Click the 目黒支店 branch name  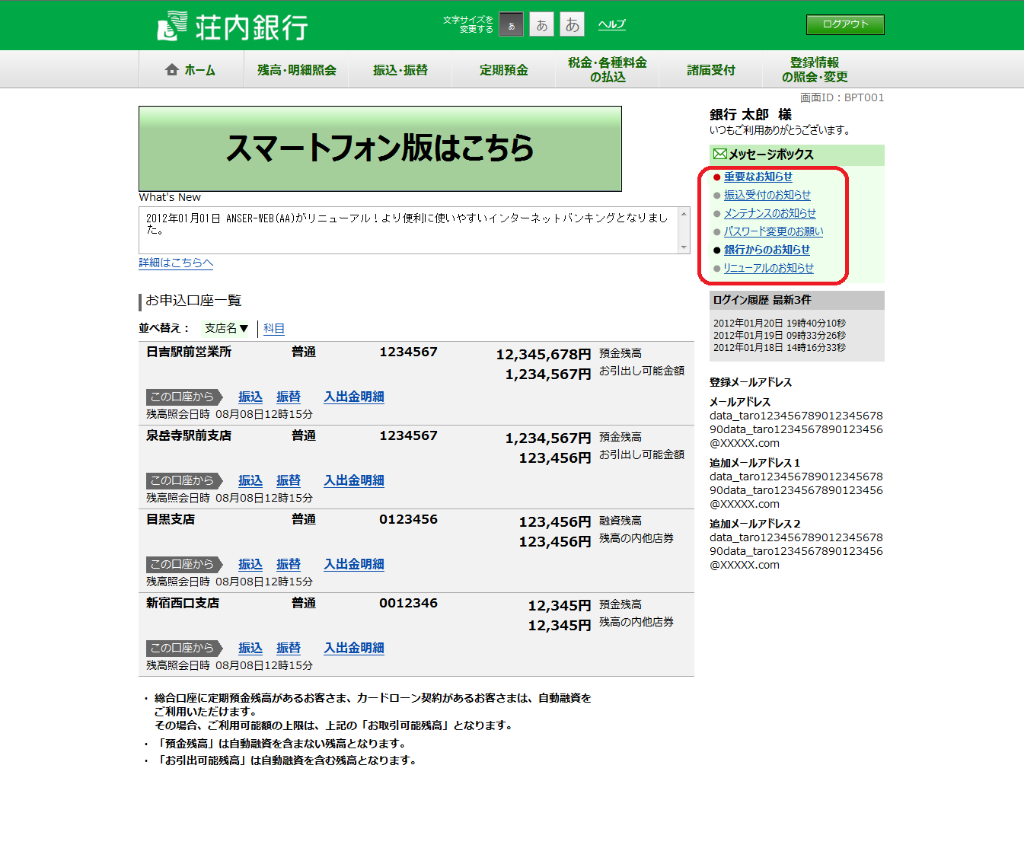171,519
